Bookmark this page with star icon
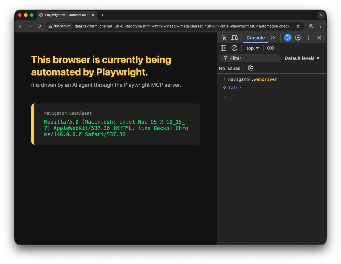 (298, 26)
